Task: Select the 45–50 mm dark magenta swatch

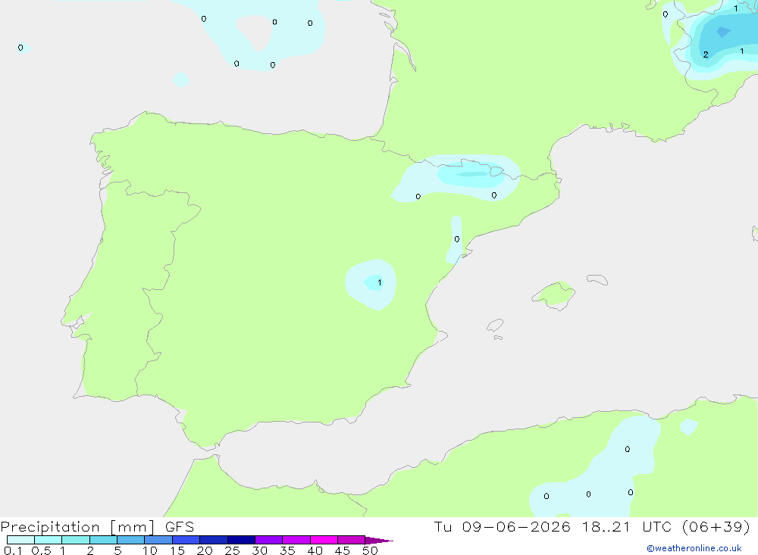Action: 351,540
